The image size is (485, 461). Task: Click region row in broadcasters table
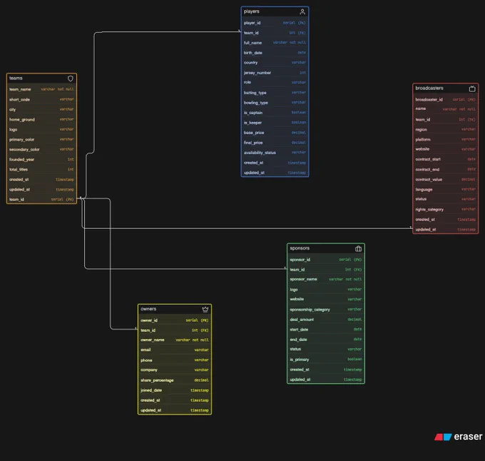pos(445,129)
